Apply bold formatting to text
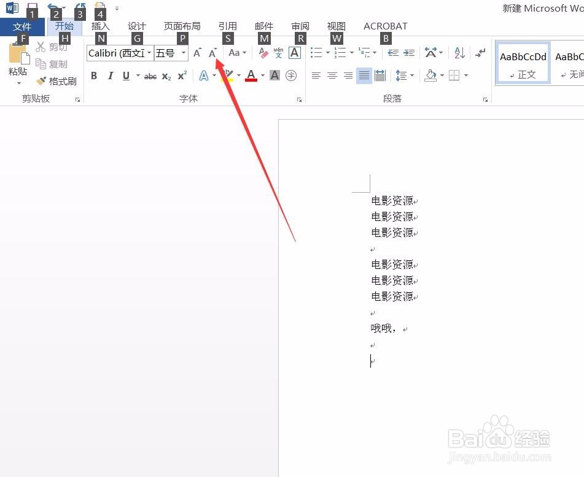Viewport: 584px width, 477px height. (94, 76)
